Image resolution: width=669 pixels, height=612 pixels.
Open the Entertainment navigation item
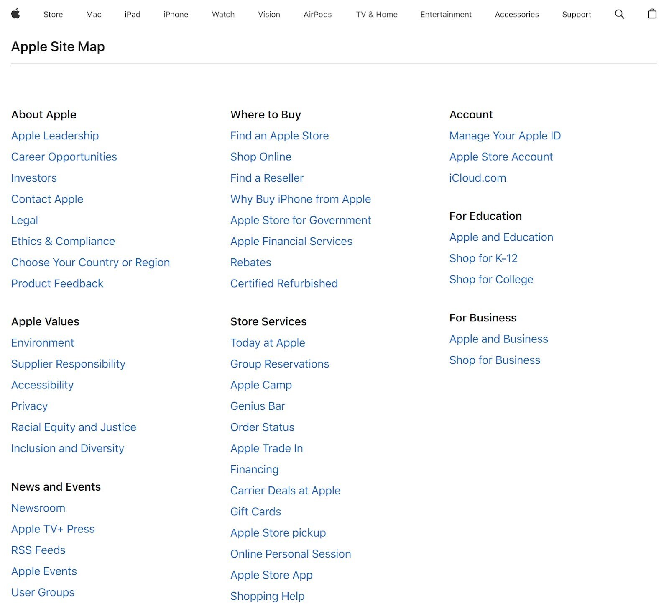(446, 14)
